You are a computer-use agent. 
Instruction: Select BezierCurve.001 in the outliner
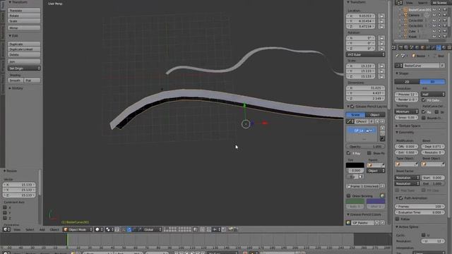420,10
